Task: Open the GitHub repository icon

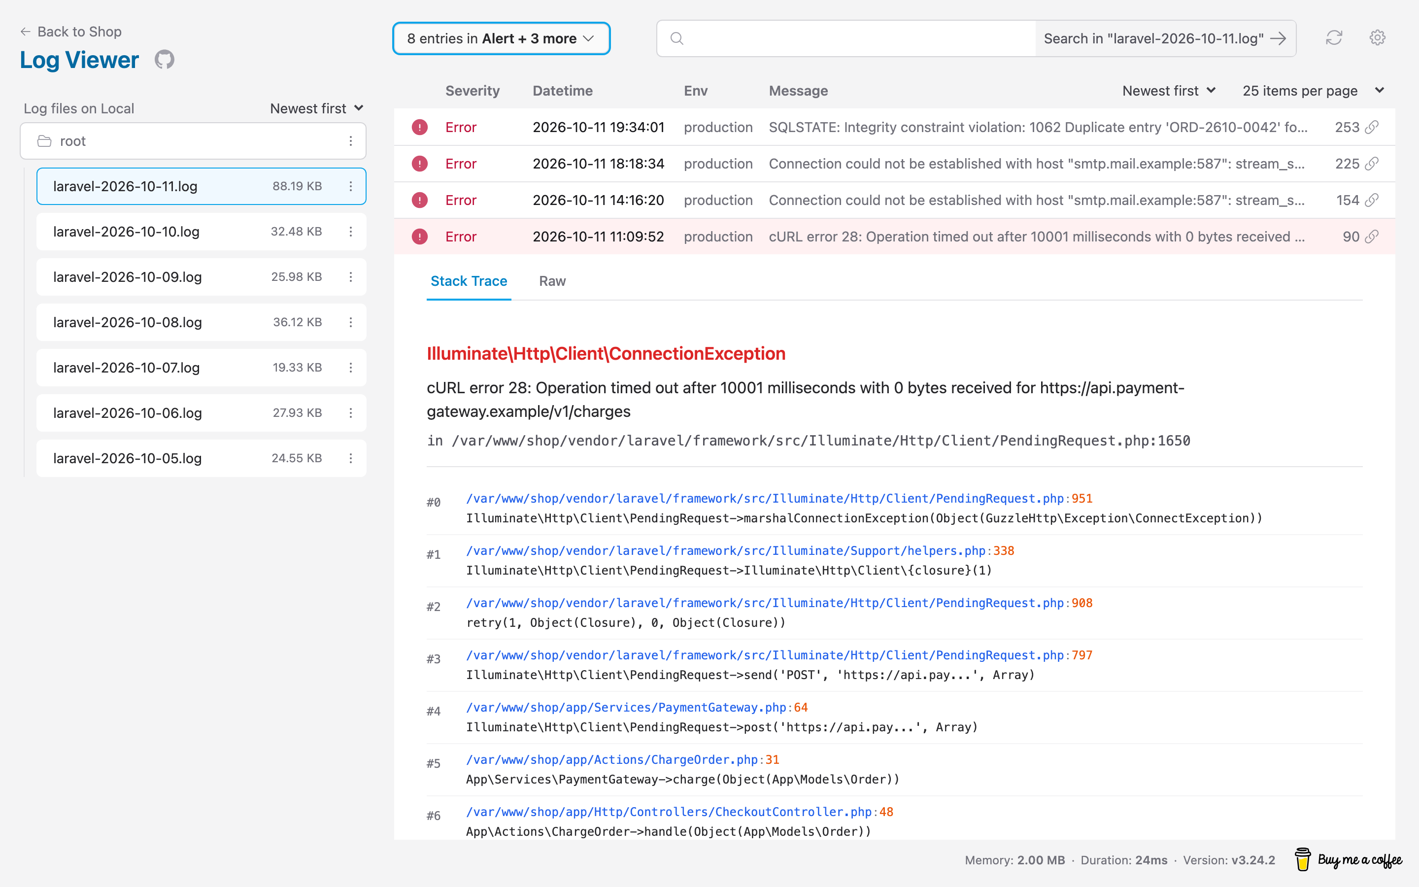Action: [x=164, y=60]
